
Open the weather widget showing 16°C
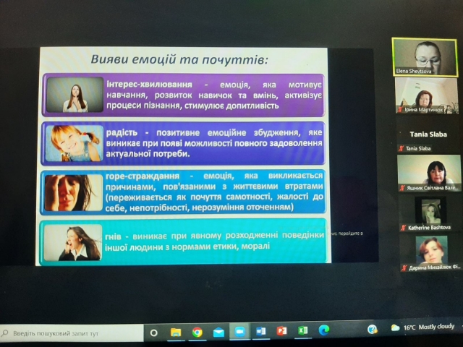pyautogui.click(x=422, y=327)
